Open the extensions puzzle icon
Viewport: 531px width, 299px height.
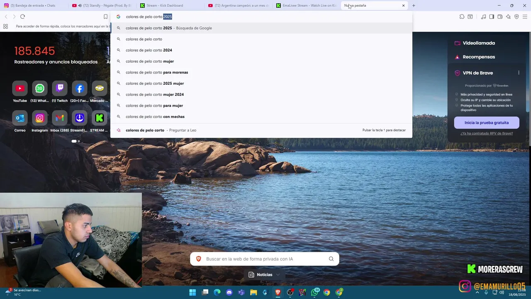pyautogui.click(x=462, y=17)
